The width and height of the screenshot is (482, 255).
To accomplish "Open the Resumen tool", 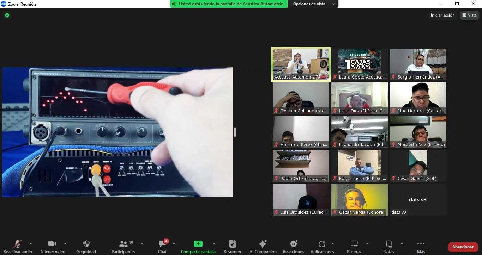I will (x=232, y=244).
